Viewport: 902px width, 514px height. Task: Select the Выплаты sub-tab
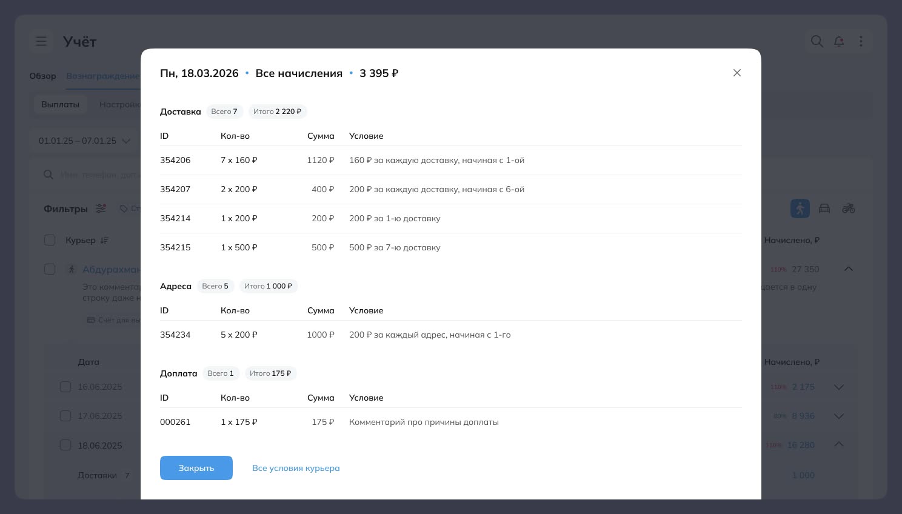click(x=60, y=104)
